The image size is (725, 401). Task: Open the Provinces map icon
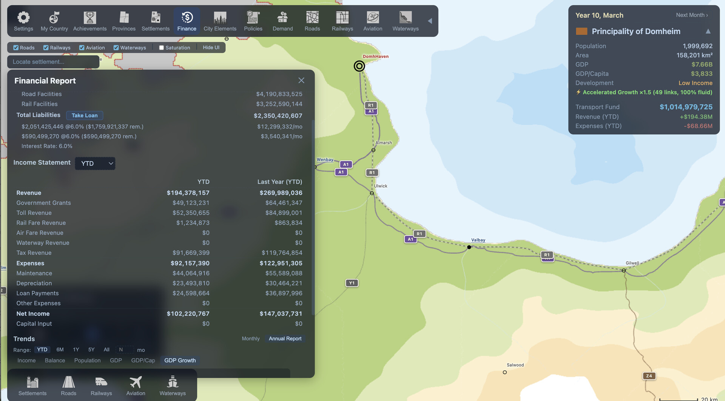pos(124,21)
